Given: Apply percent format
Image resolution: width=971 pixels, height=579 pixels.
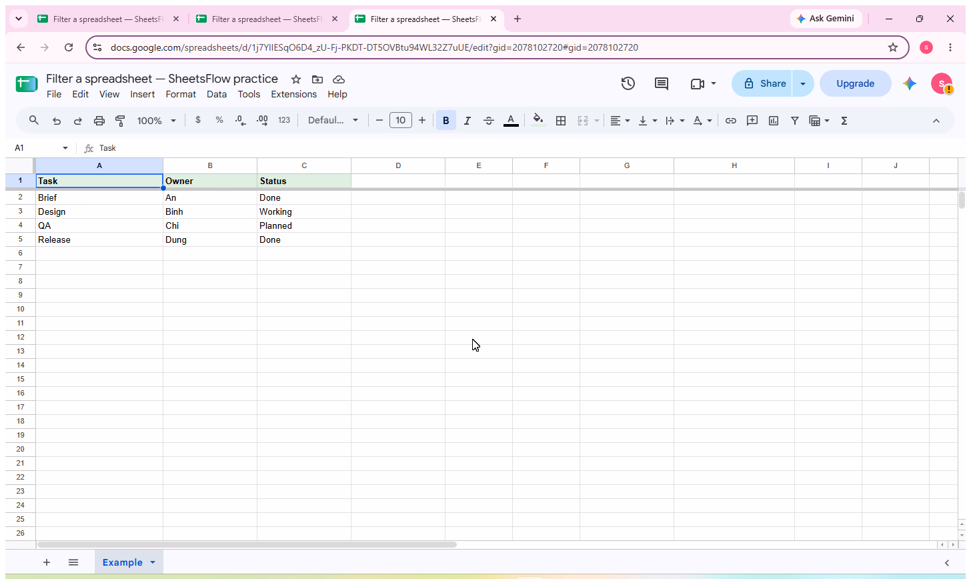Looking at the screenshot, I should 219,121.
